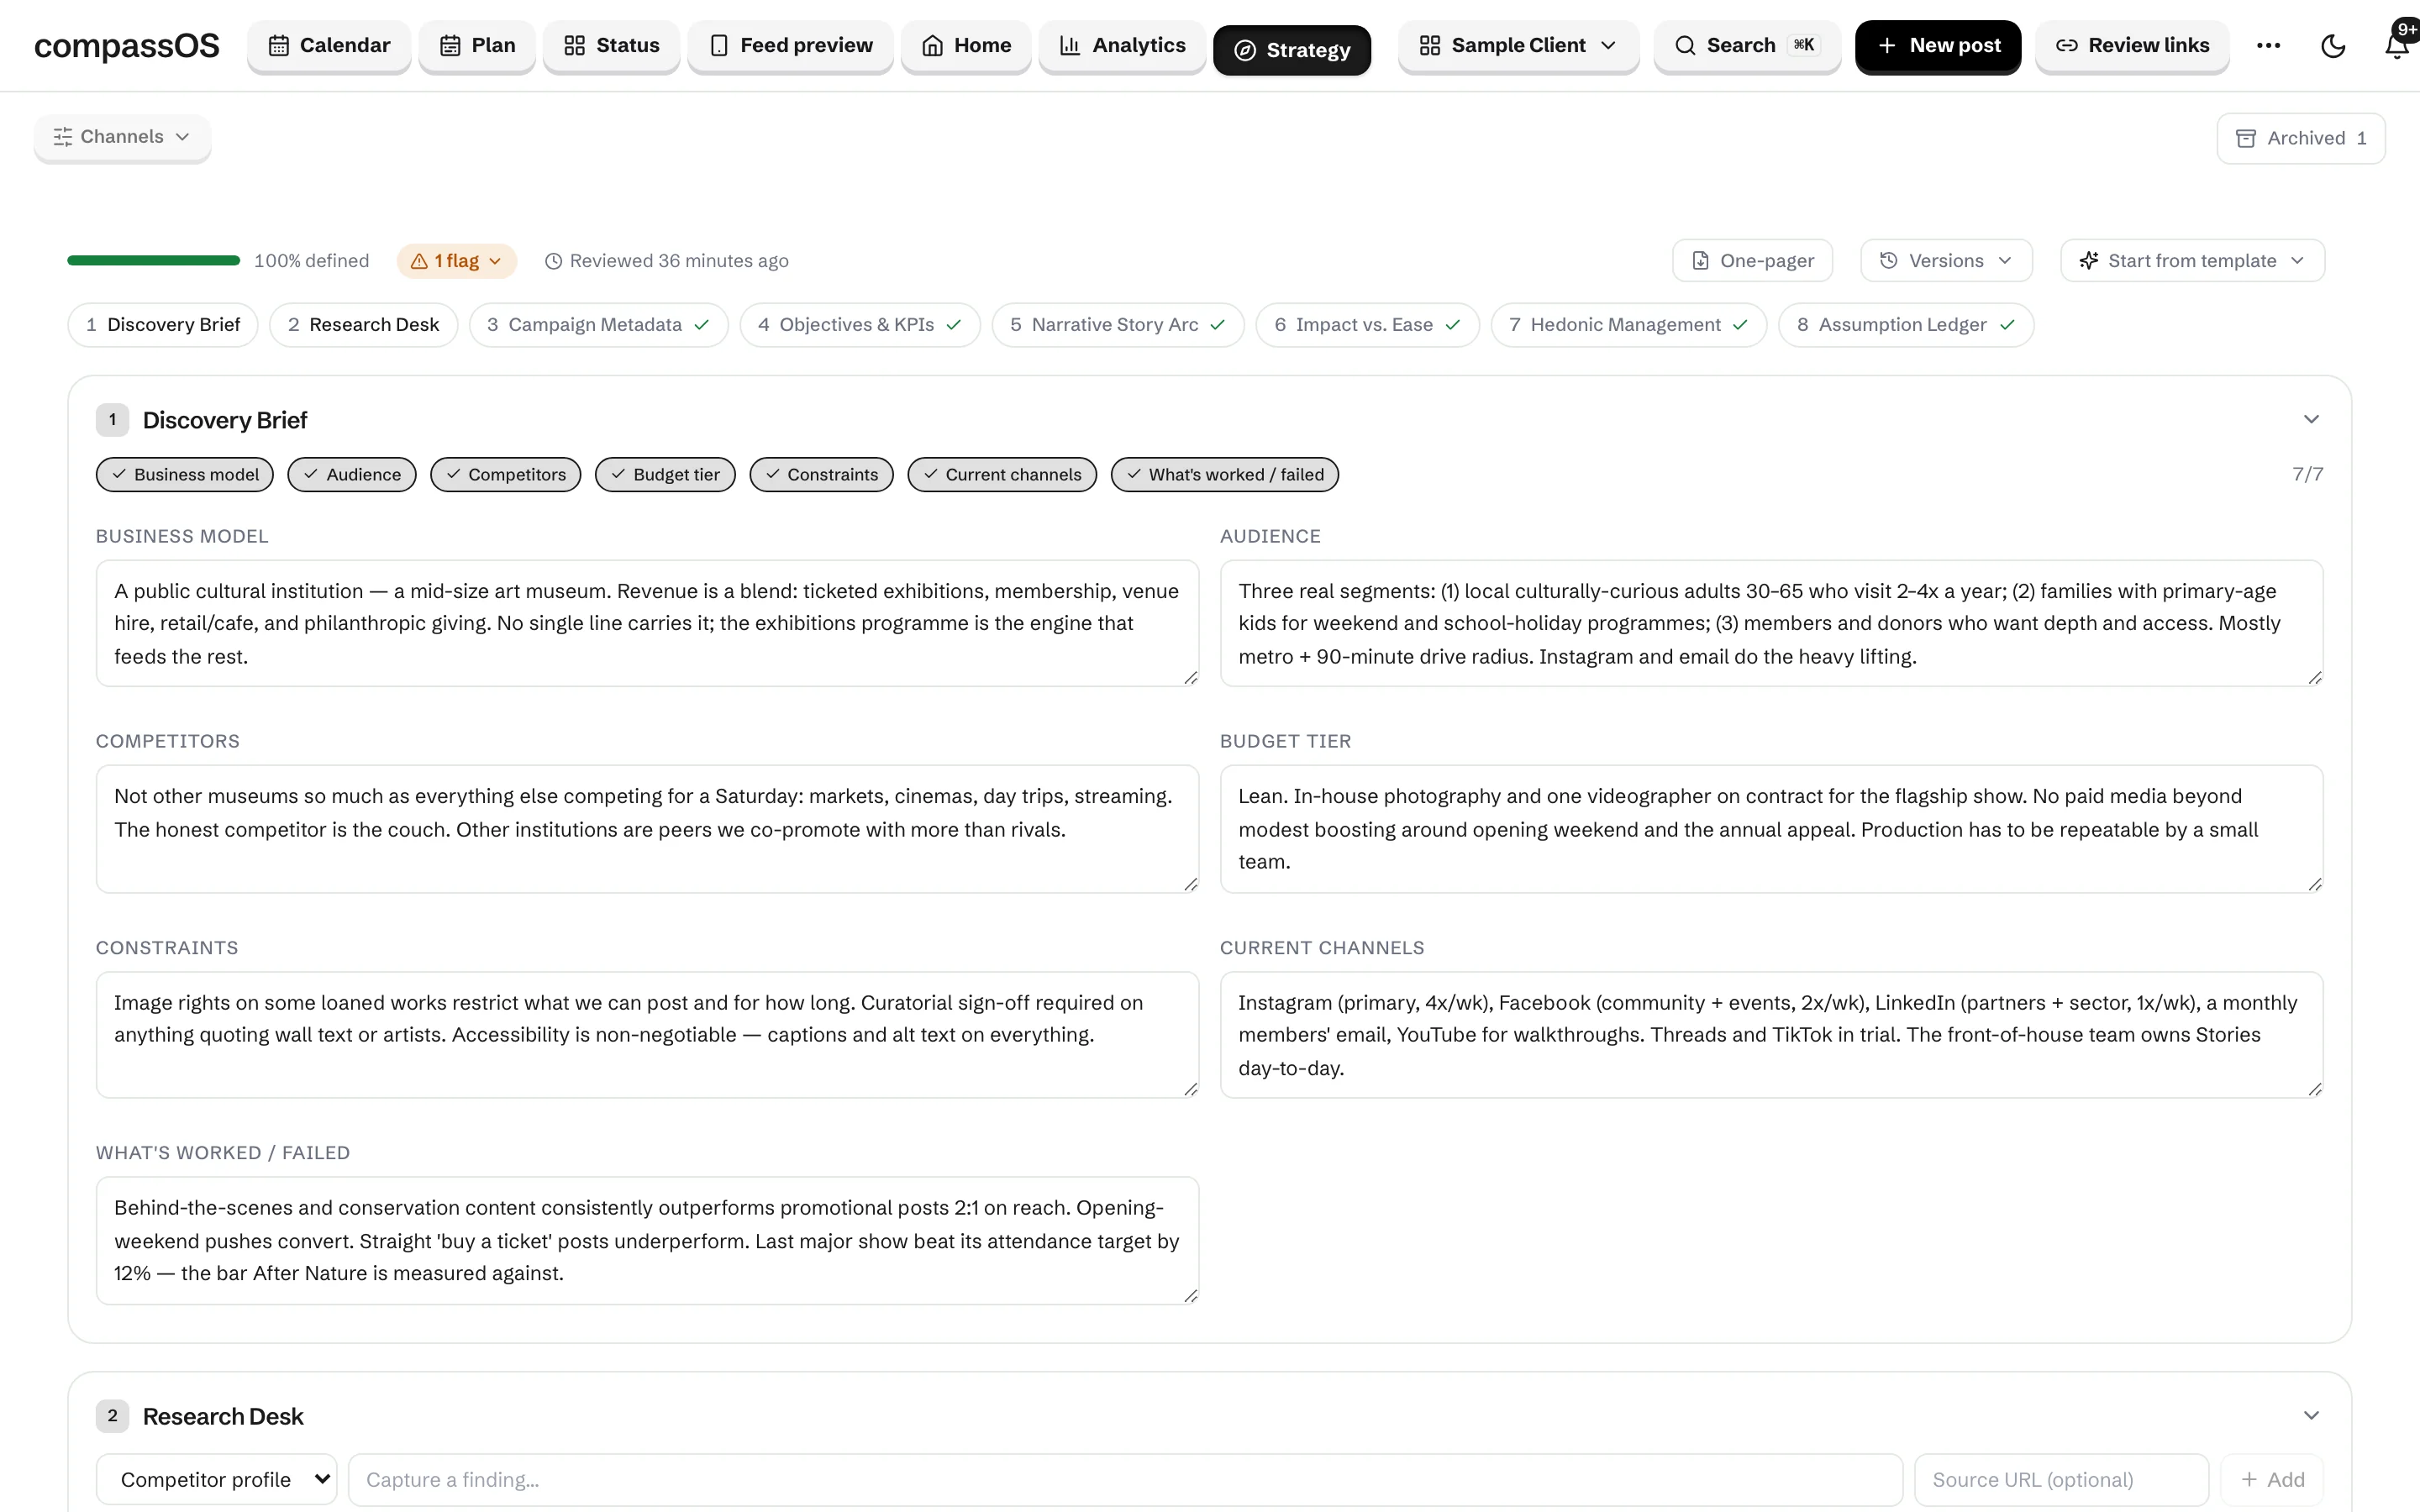The width and height of the screenshot is (2420, 1512).
Task: Open Search box
Action: pyautogui.click(x=1746, y=45)
